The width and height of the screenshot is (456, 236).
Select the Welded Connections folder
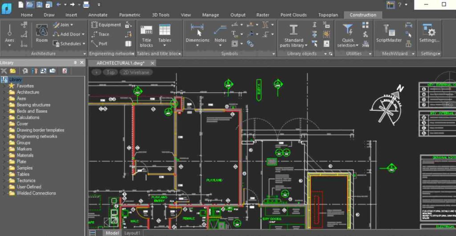coord(36,193)
